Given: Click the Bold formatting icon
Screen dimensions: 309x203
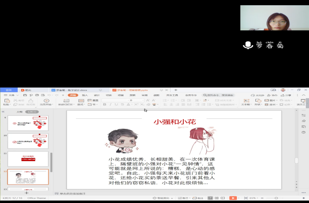Looking at the screenshot, I should (105, 105).
